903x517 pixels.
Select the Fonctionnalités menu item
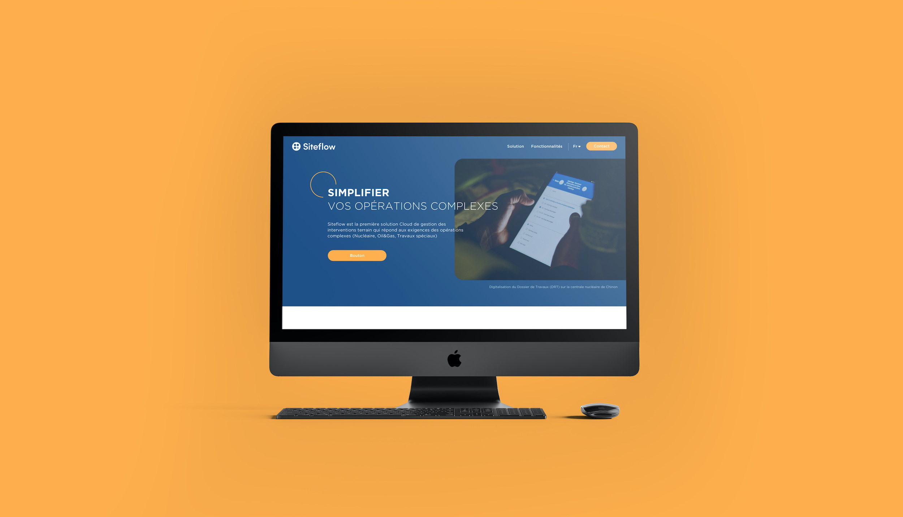pos(547,146)
